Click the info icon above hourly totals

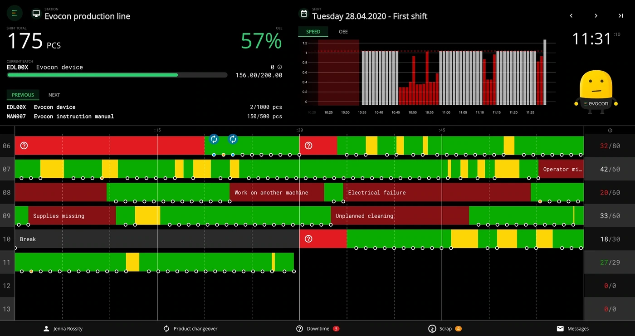click(x=610, y=131)
